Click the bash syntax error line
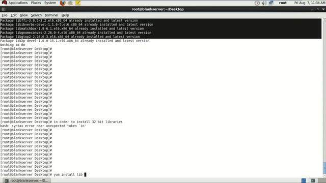 43,126
